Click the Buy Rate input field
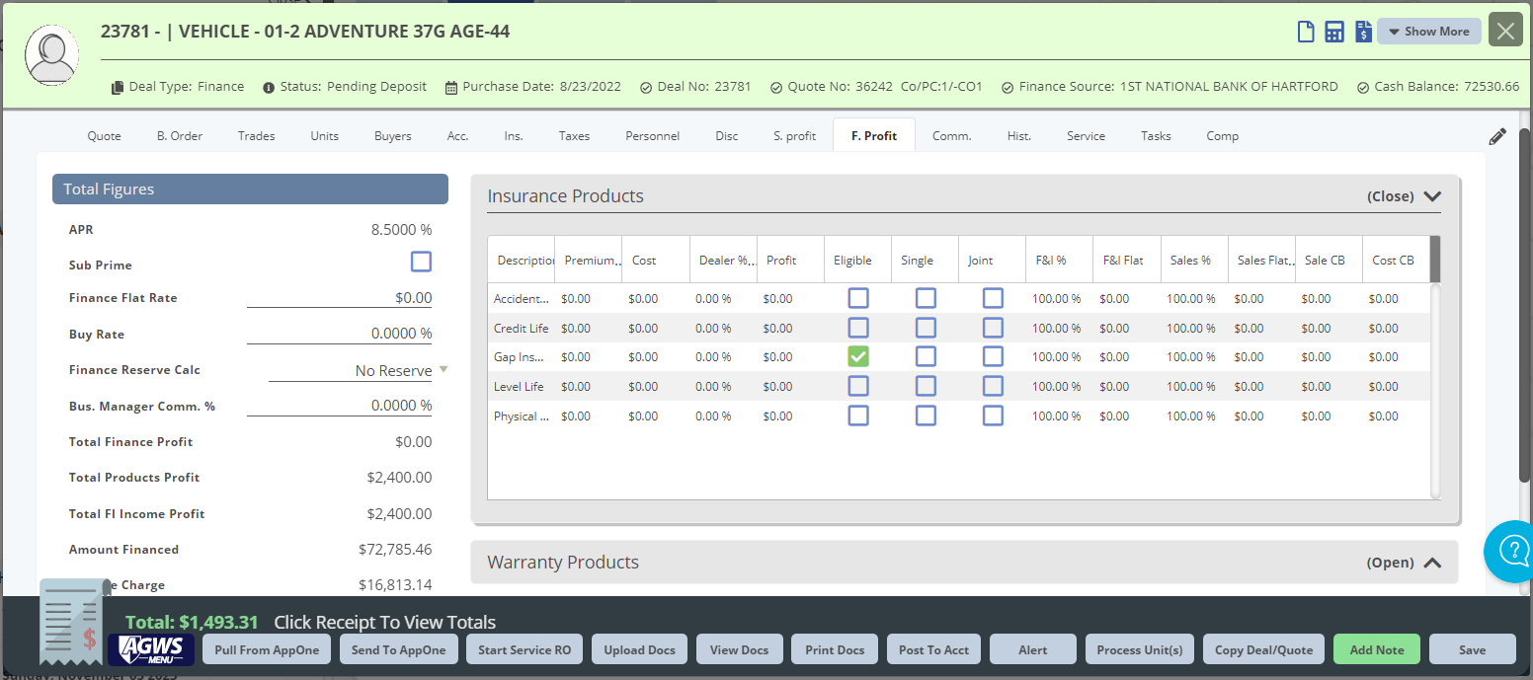1533x680 pixels. 340,334
